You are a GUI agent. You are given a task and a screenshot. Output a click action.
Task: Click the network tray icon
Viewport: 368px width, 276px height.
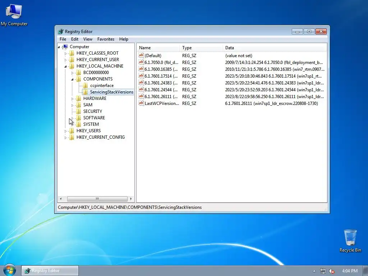[323, 271]
